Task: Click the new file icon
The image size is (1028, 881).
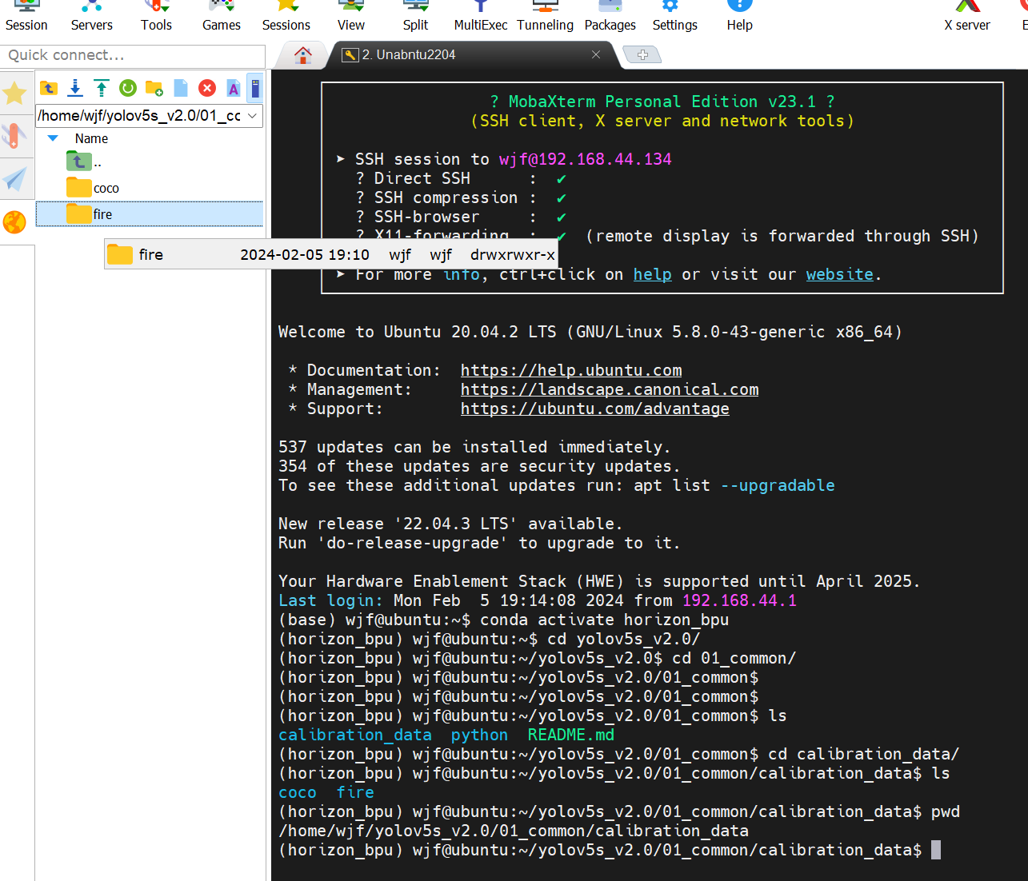Action: click(181, 88)
